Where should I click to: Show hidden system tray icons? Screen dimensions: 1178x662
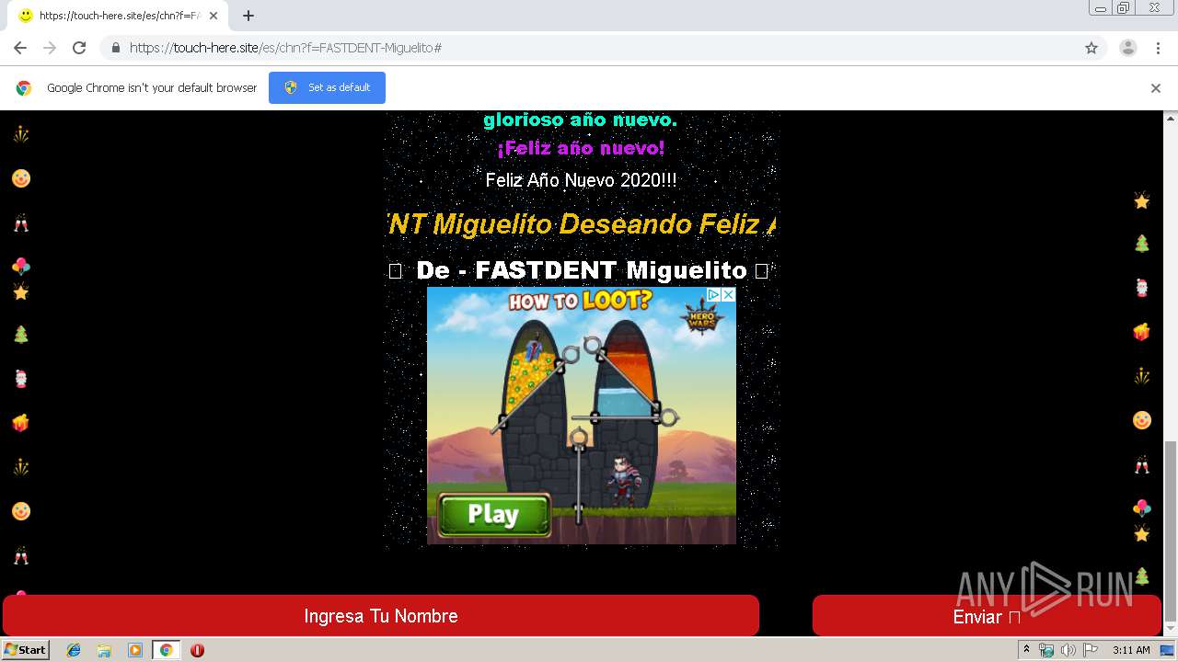[1026, 650]
